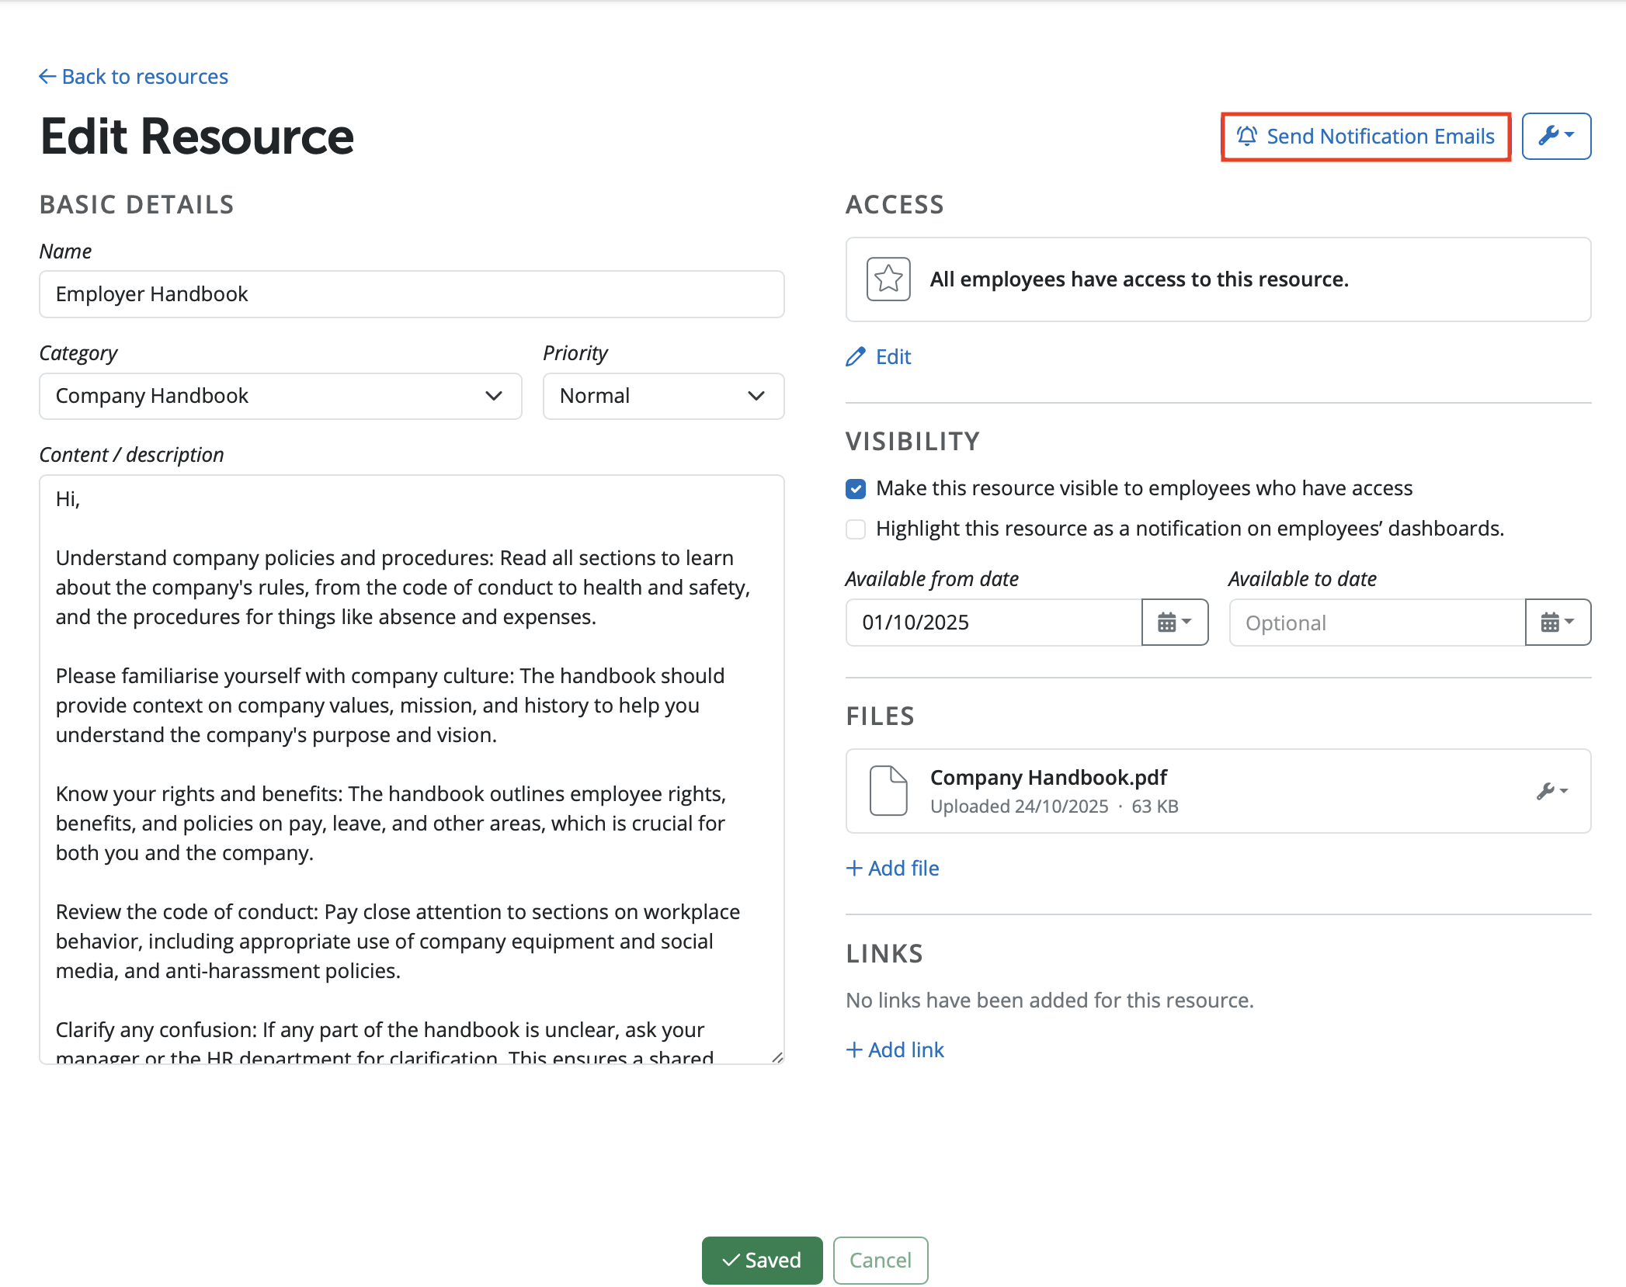
Task: Open calendar picker for Available to date
Action: click(1557, 623)
